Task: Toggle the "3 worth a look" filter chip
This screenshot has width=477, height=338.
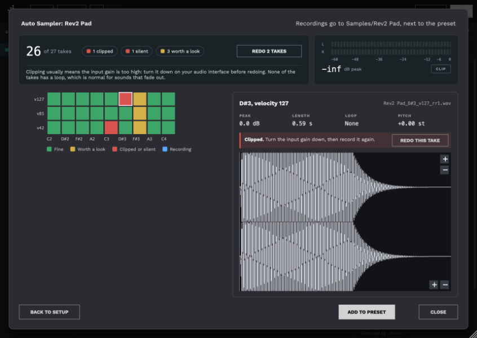Action: pos(180,51)
